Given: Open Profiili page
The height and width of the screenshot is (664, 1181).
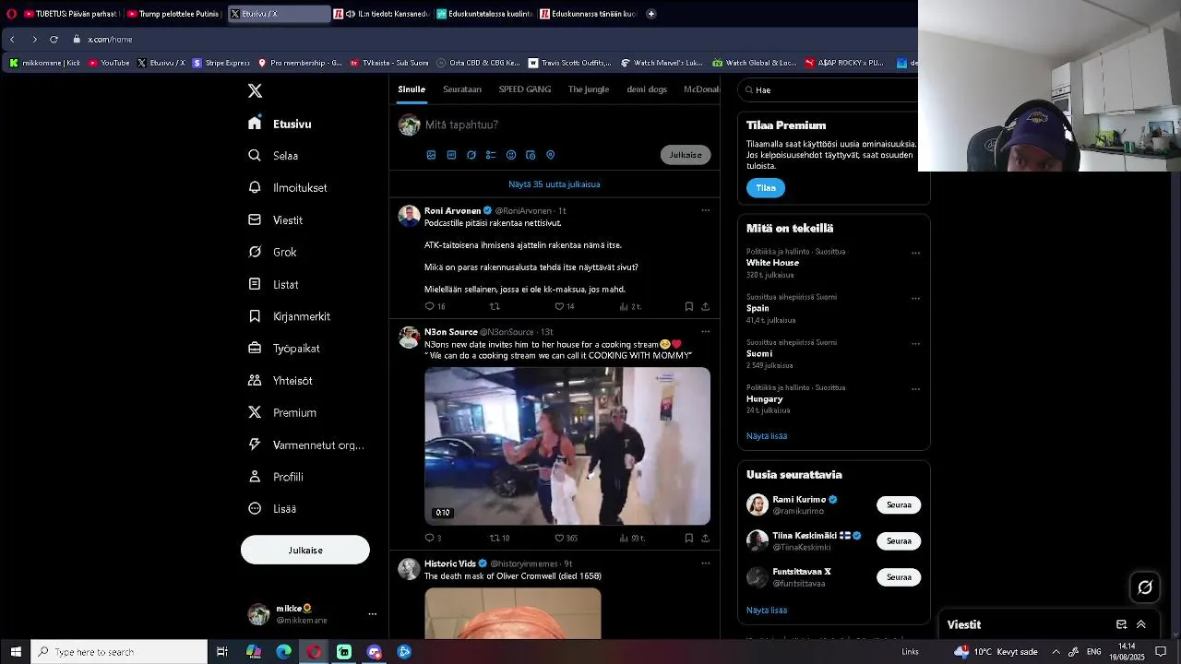Looking at the screenshot, I should coord(276,477).
